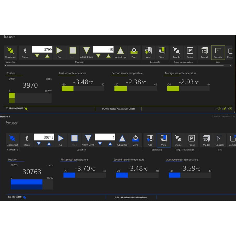236x236 pixels.
Task: Toggle Pause temp. compensation in blue window
Action: coord(192,140)
